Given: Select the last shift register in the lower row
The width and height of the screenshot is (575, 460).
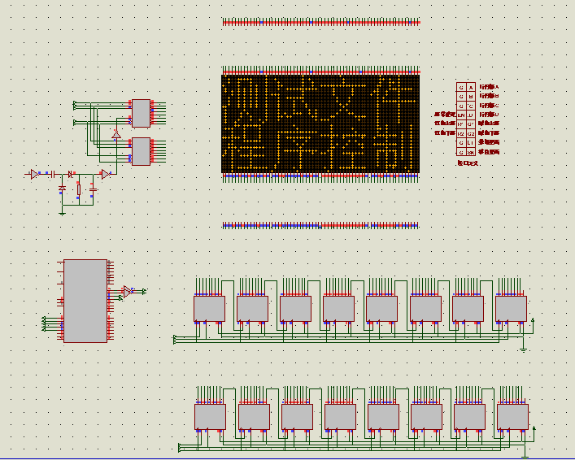Looking at the screenshot, I should pos(512,416).
